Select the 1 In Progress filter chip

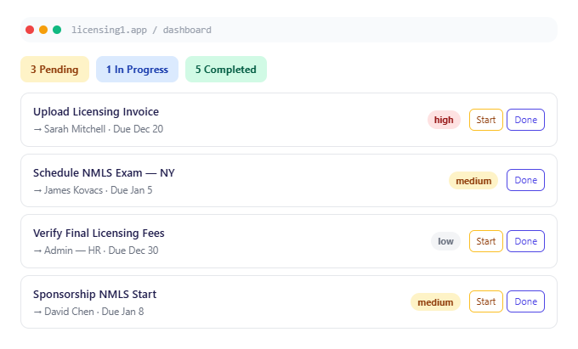137,70
